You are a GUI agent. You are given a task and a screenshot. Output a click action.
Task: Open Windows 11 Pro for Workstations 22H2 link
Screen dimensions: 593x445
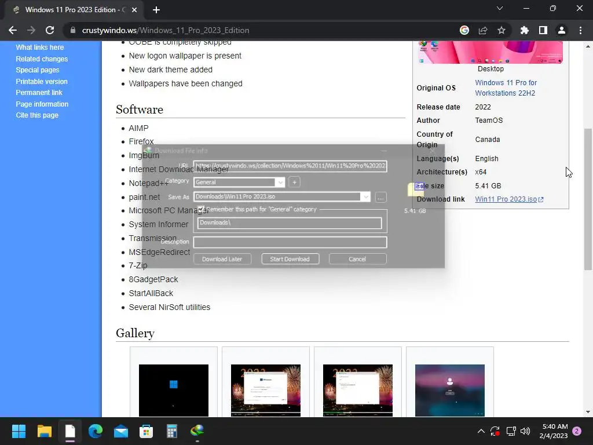pos(506,88)
